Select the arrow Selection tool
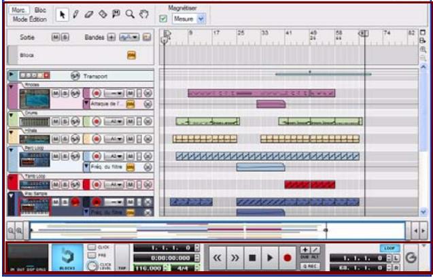 click(x=62, y=14)
